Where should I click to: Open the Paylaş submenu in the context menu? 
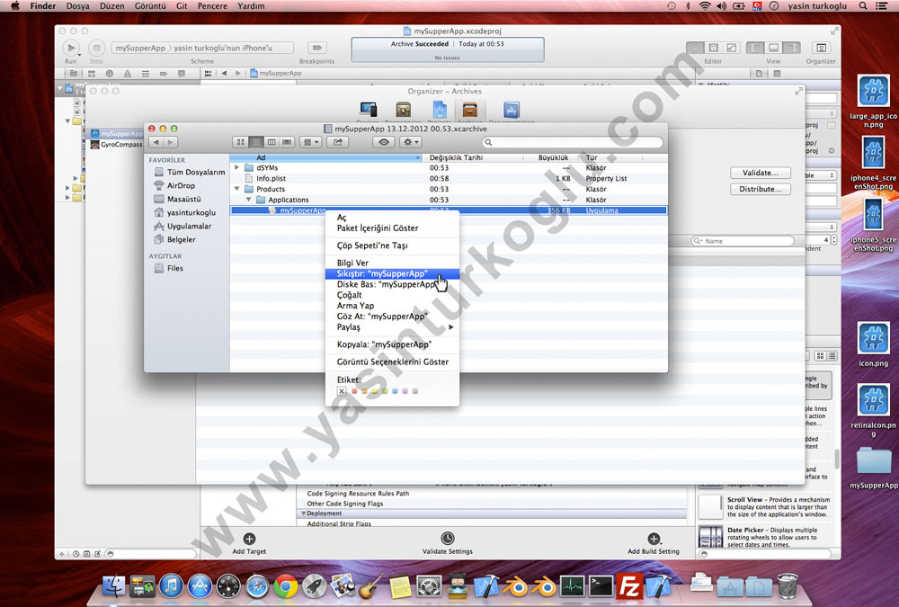(x=392, y=327)
